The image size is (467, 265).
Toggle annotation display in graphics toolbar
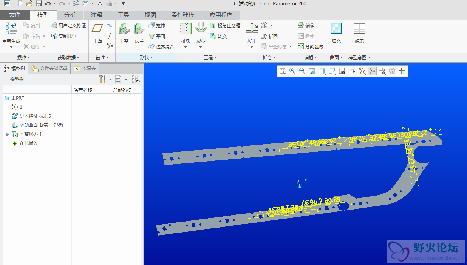tap(382, 71)
